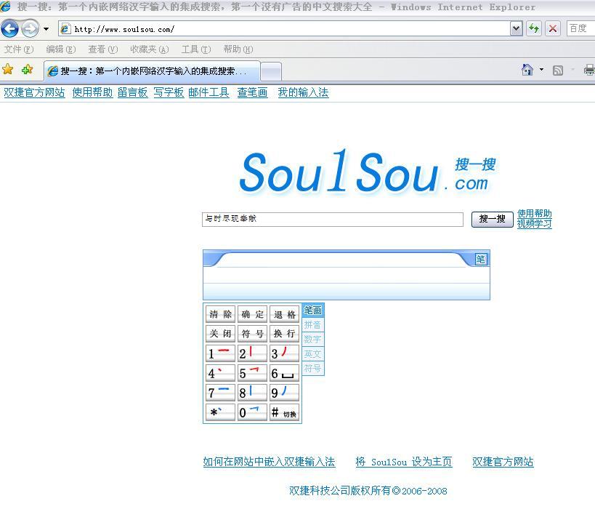This screenshot has height=517, width=595.
Task: Click the 百度 search box
Action: point(581,29)
